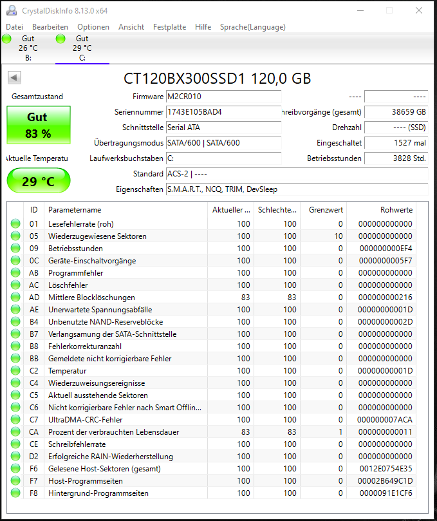
Task: Click status icon for Aktuell ausstehende Sektoren
Action: [x=15, y=395]
